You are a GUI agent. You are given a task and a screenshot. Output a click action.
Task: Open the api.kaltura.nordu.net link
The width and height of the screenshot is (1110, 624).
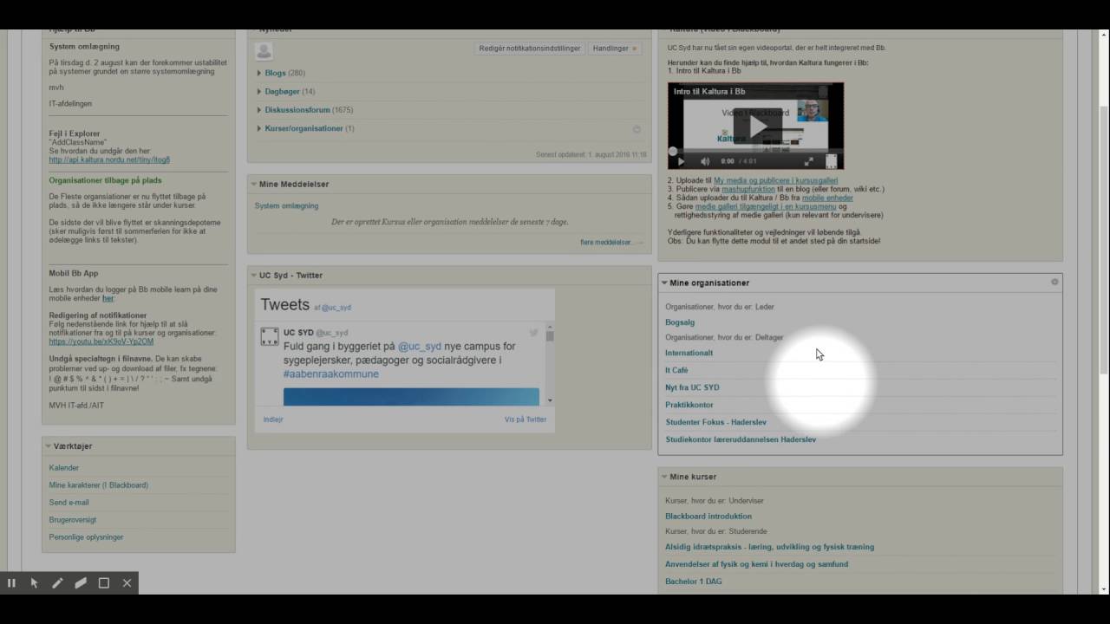(x=109, y=159)
